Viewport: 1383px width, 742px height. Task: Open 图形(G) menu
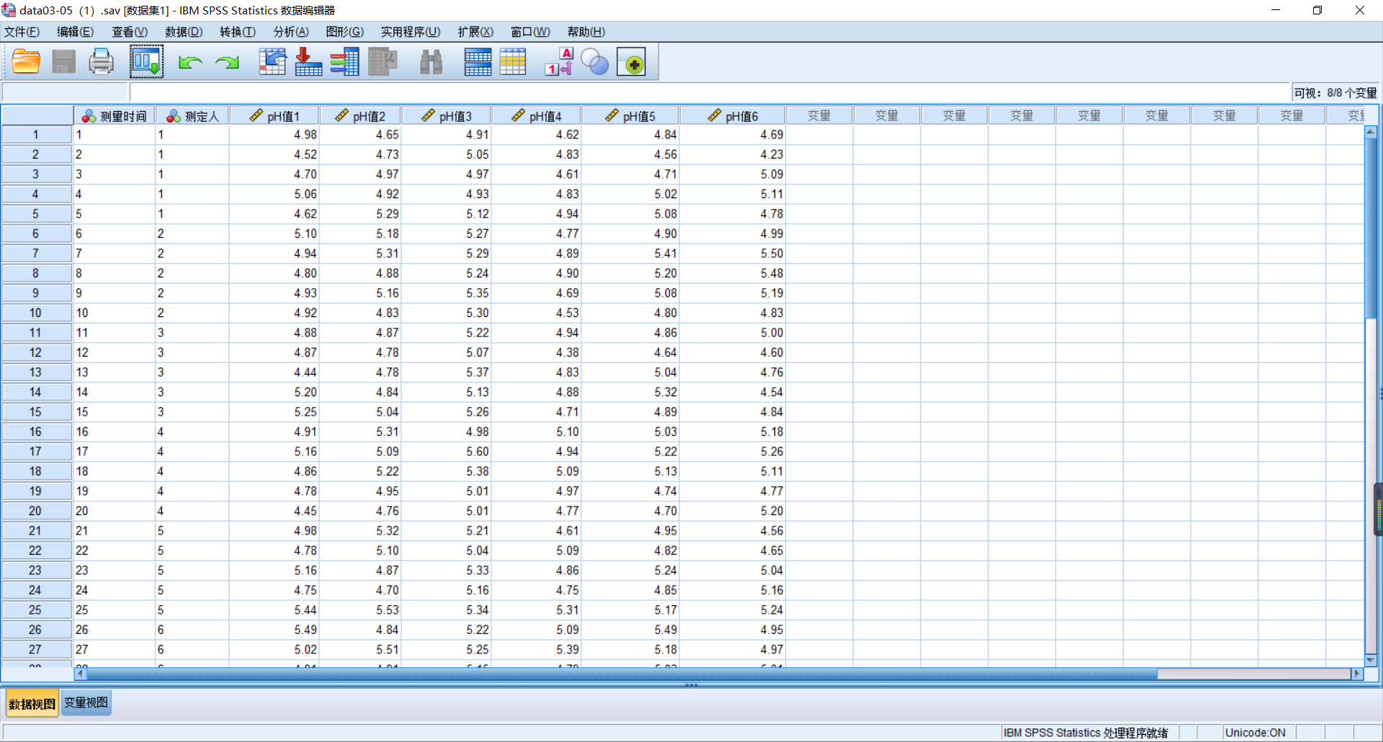345,32
